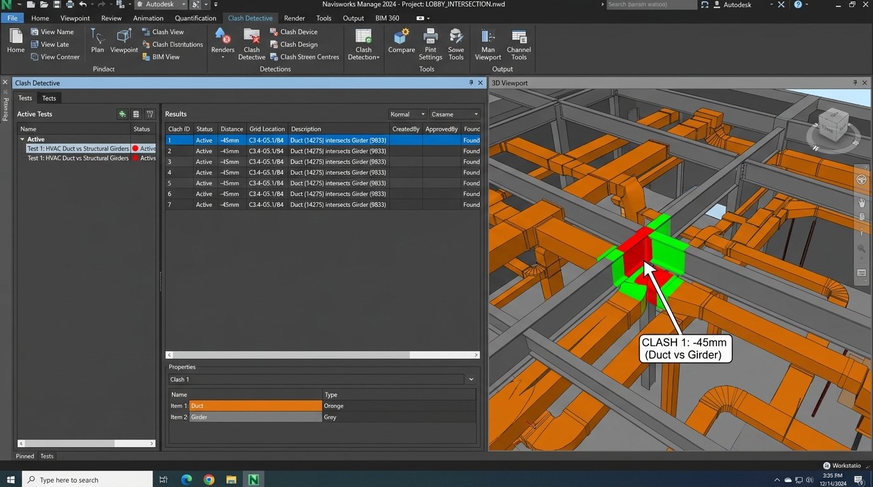
Task: Open Google Chrome from the taskbar
Action: [x=209, y=479]
